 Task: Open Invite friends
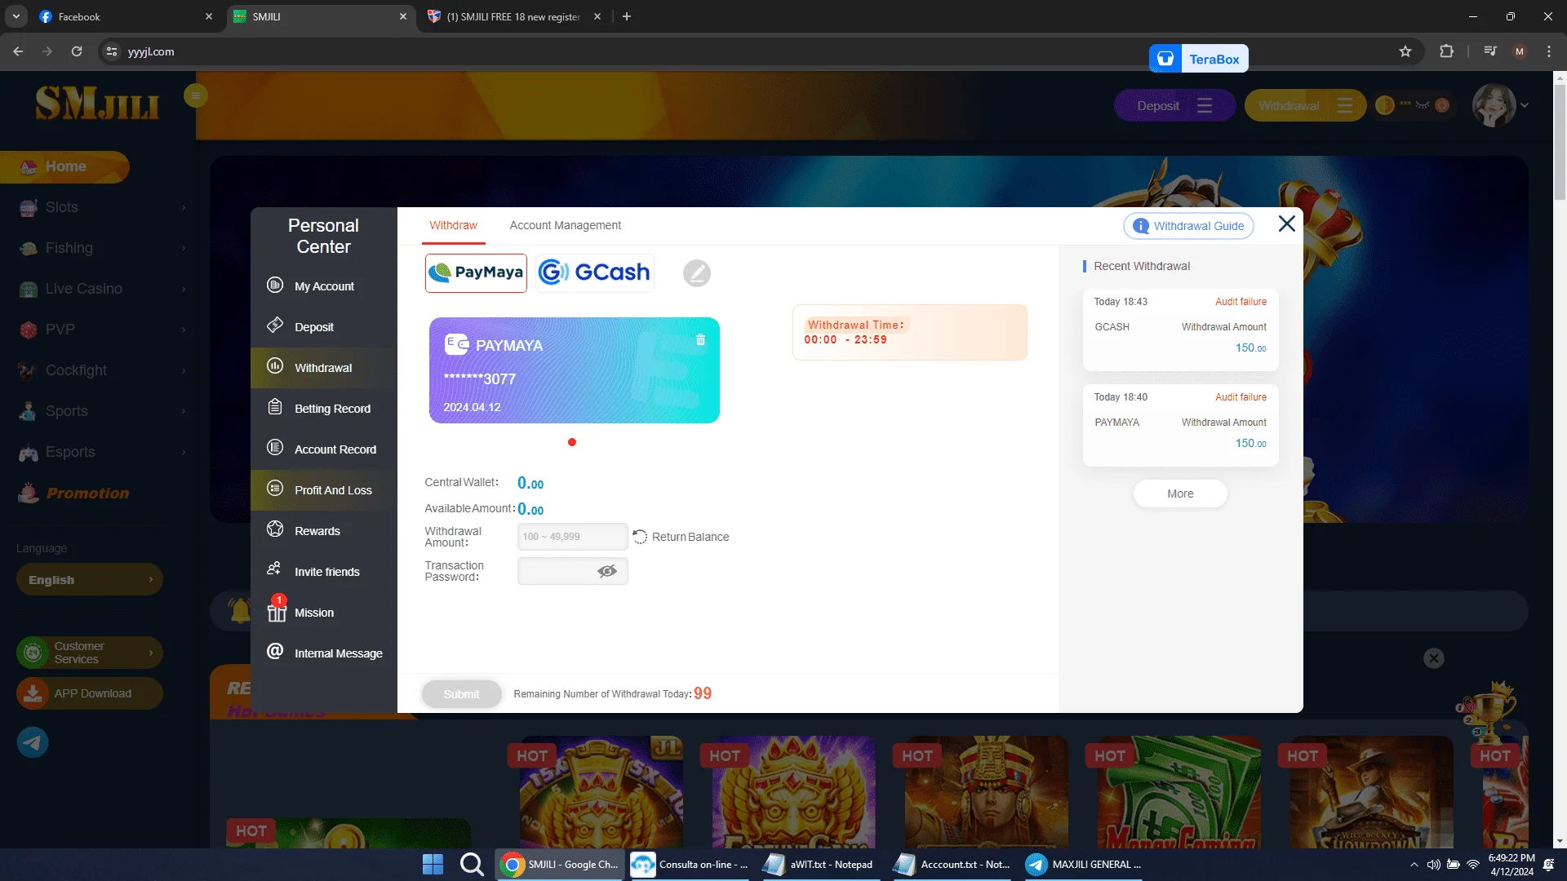pyautogui.click(x=324, y=572)
